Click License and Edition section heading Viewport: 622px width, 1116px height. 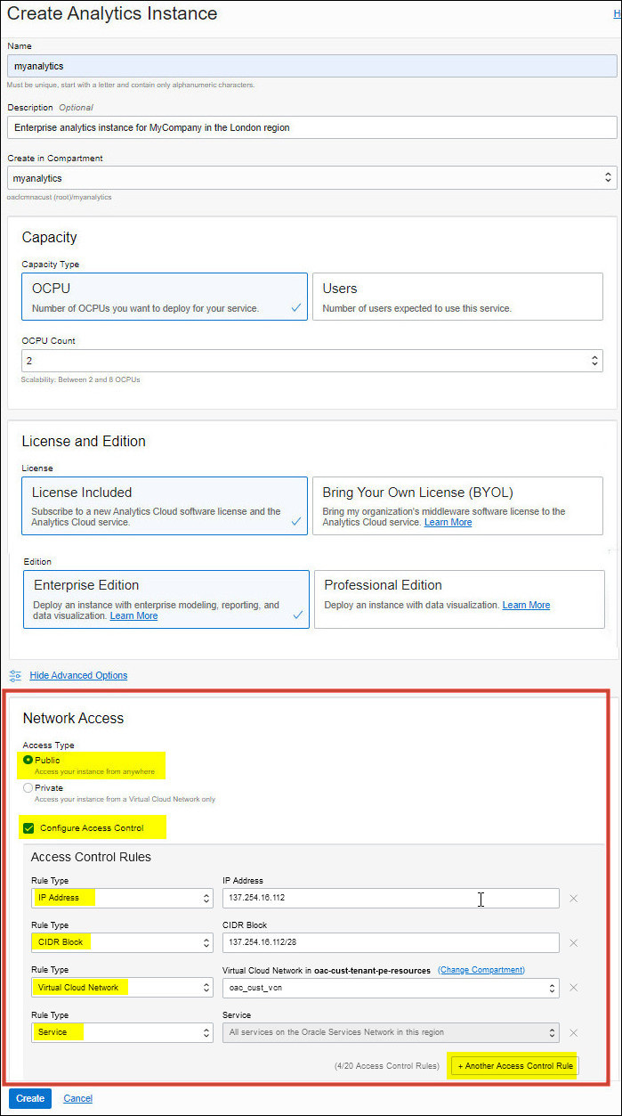pos(84,441)
